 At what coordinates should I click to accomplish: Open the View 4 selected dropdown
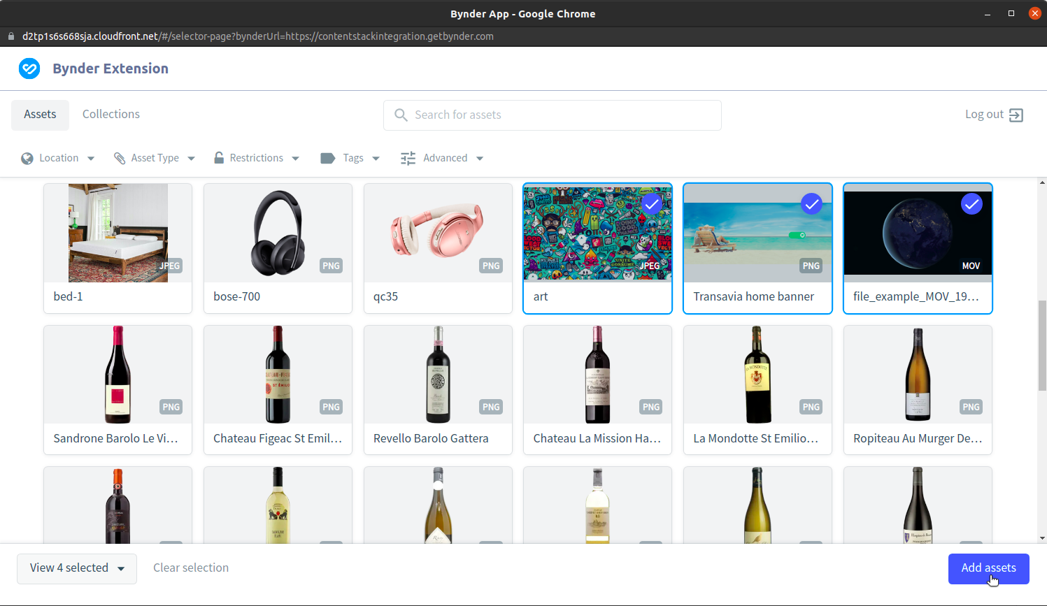pos(77,568)
